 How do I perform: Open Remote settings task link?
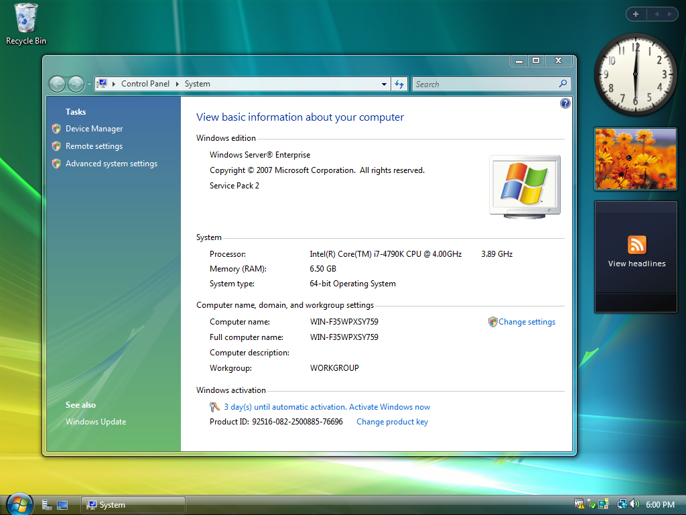point(94,146)
